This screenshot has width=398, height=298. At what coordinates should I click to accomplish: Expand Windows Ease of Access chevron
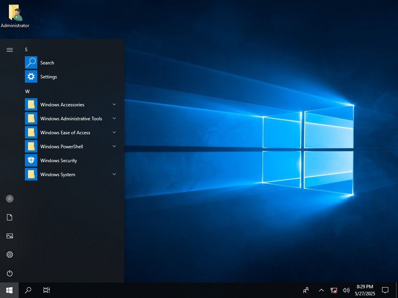[x=114, y=132]
